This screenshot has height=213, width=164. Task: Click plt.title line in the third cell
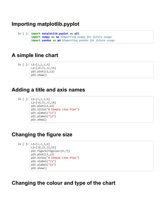[55, 109]
